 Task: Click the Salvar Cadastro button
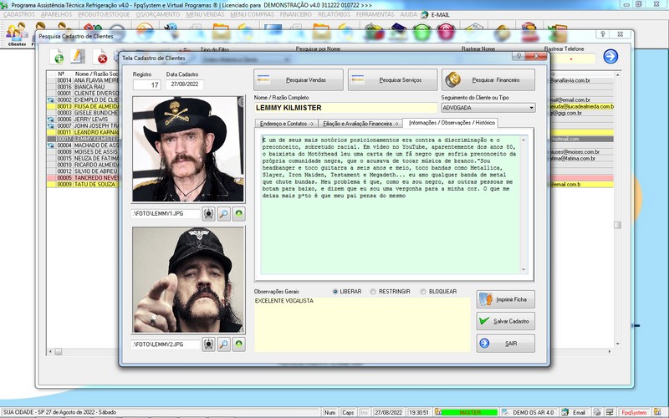[x=505, y=321]
